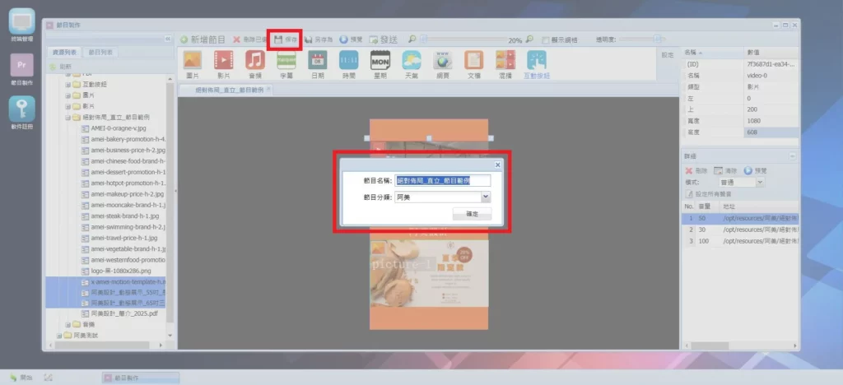Open the 節目分類 category dropdown
Viewport: 843px width, 385px height.
(x=485, y=197)
